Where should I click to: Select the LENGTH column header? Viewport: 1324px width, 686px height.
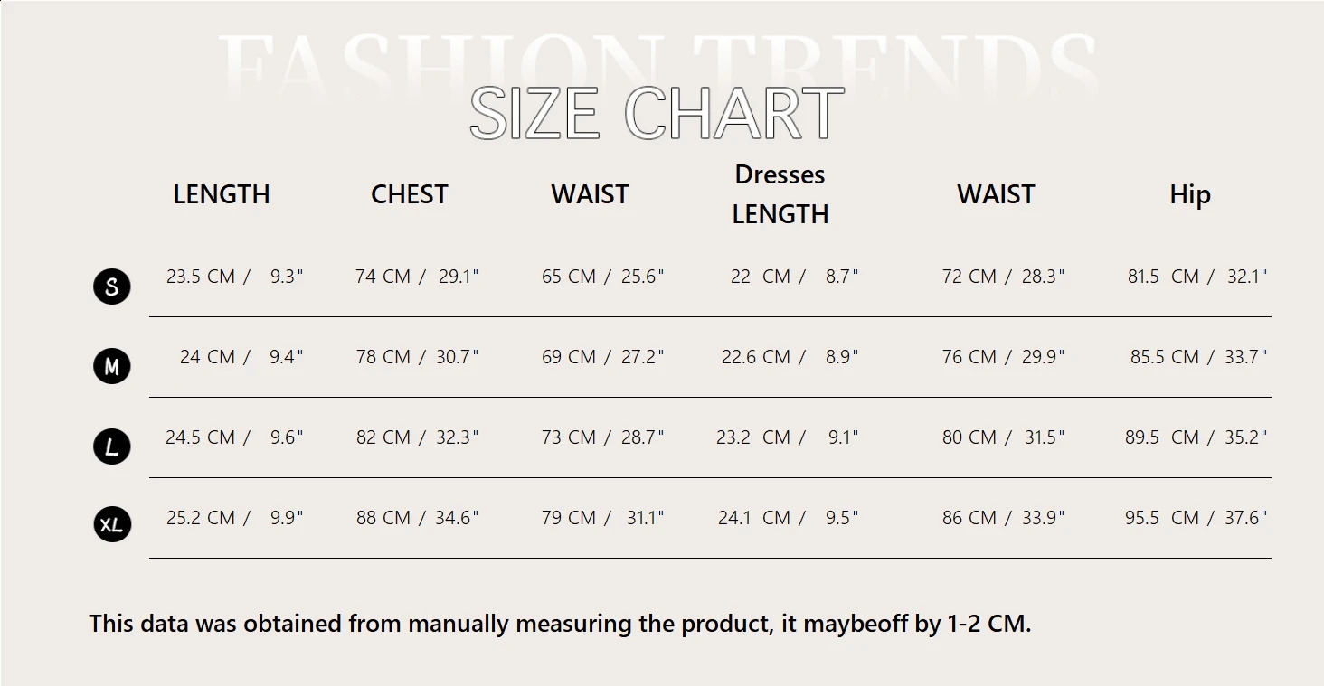[222, 194]
